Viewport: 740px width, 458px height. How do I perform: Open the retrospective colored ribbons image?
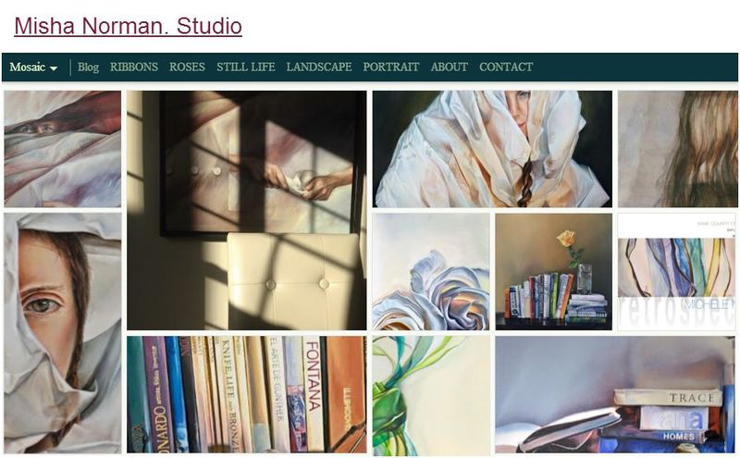point(676,271)
